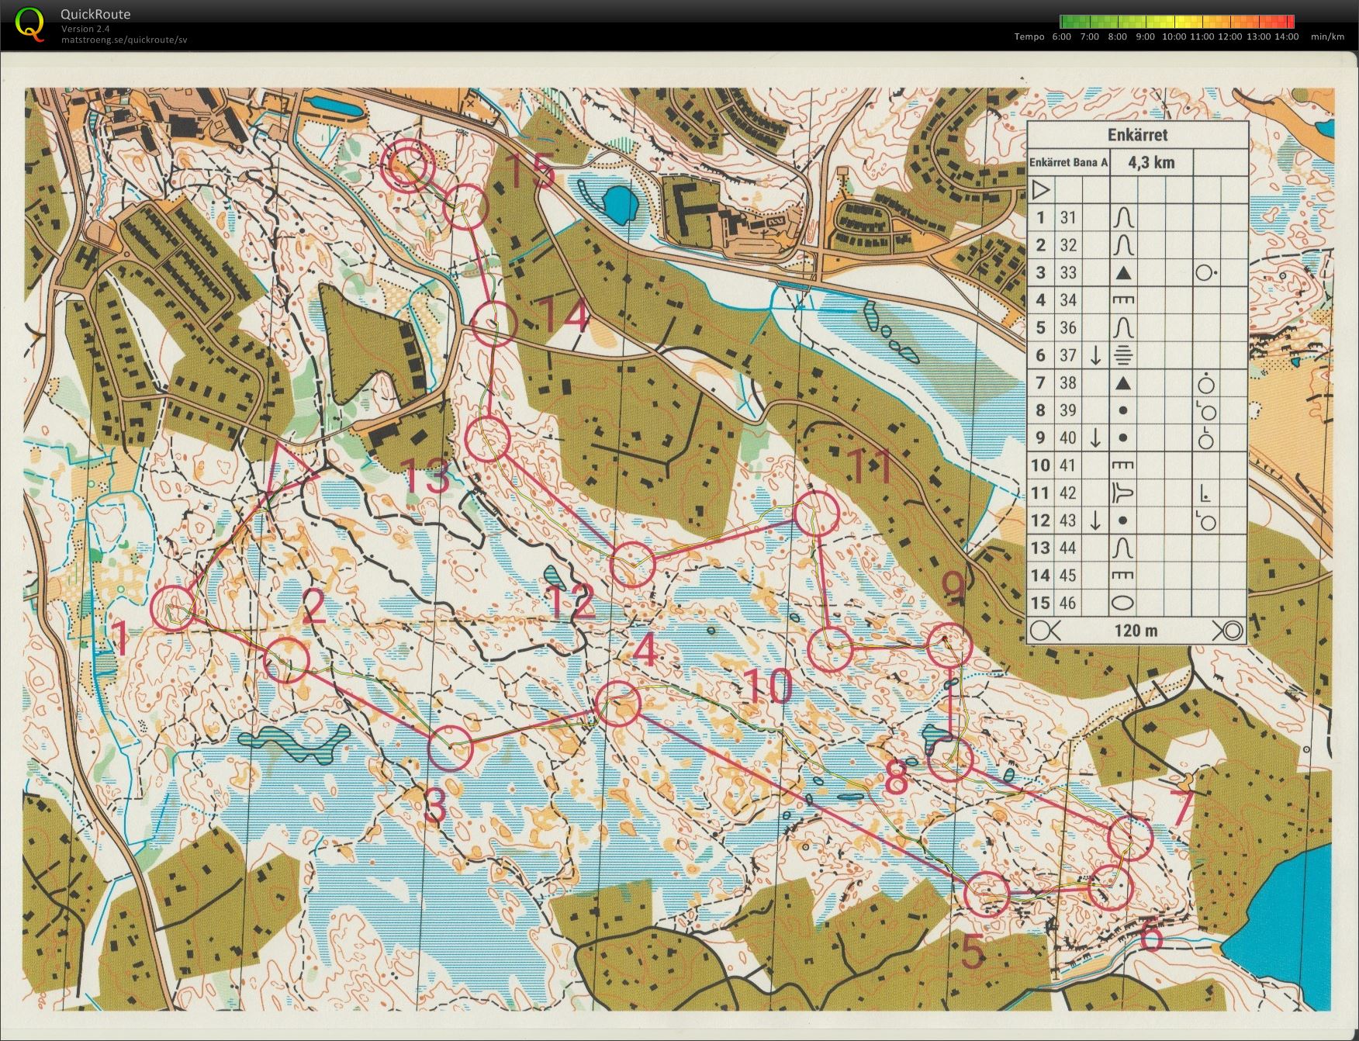
Task: Click the QuickRoute Q logo
Action: 29,23
